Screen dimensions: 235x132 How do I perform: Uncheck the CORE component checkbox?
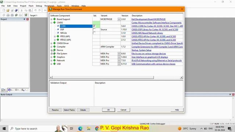click(x=94, y=26)
